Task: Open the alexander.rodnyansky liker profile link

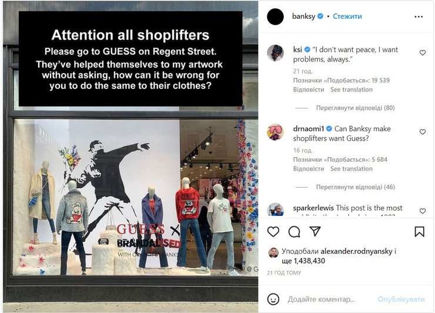Action: tap(356, 251)
